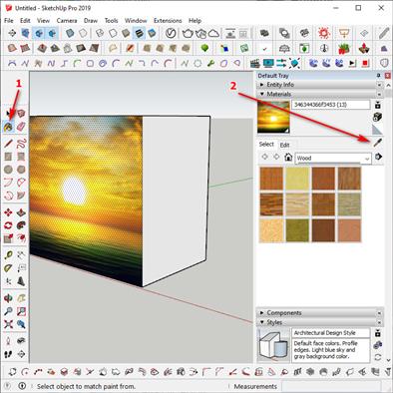Open the Edit menu
This screenshot has height=393, width=393.
[x=25, y=21]
